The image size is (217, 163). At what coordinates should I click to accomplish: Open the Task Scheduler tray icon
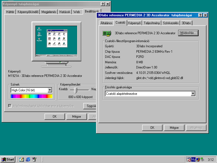(x=189, y=159)
